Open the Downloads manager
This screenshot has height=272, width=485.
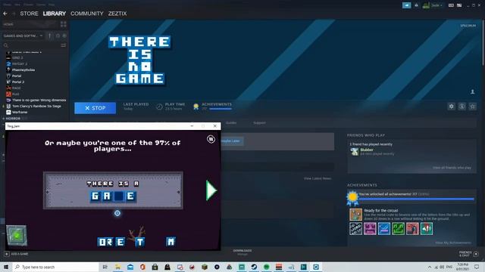tap(242, 252)
